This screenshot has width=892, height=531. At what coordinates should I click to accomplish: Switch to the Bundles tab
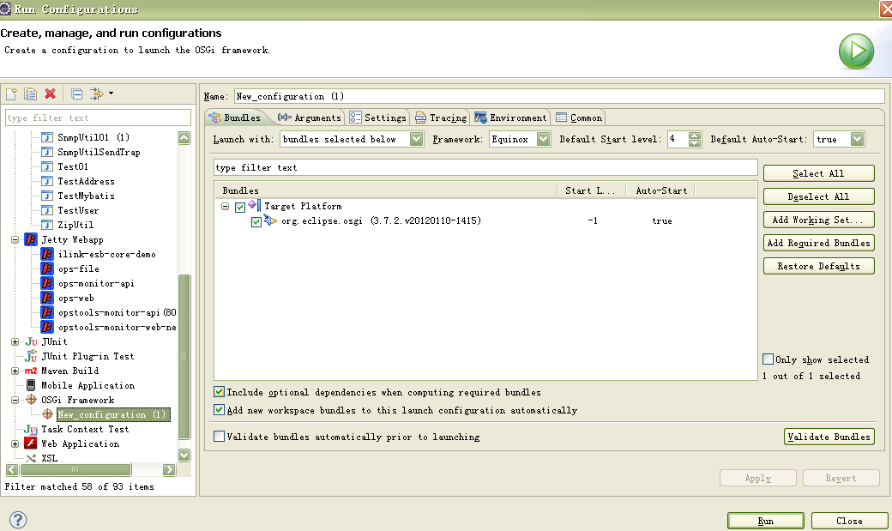click(236, 118)
